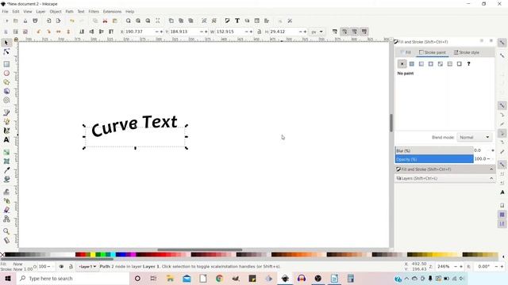Open Fill and Stroke toolbar icon
The height and width of the screenshot is (285, 508).
pos(227,21)
